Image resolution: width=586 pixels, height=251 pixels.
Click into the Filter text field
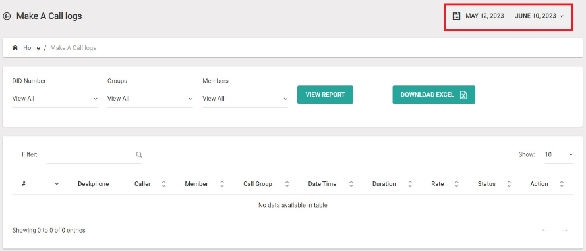point(90,154)
